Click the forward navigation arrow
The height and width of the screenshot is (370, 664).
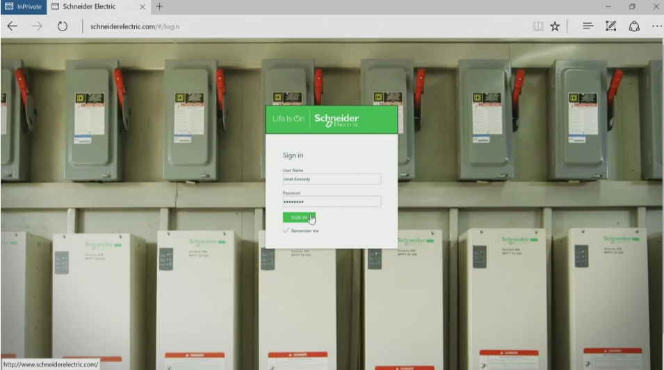point(38,26)
